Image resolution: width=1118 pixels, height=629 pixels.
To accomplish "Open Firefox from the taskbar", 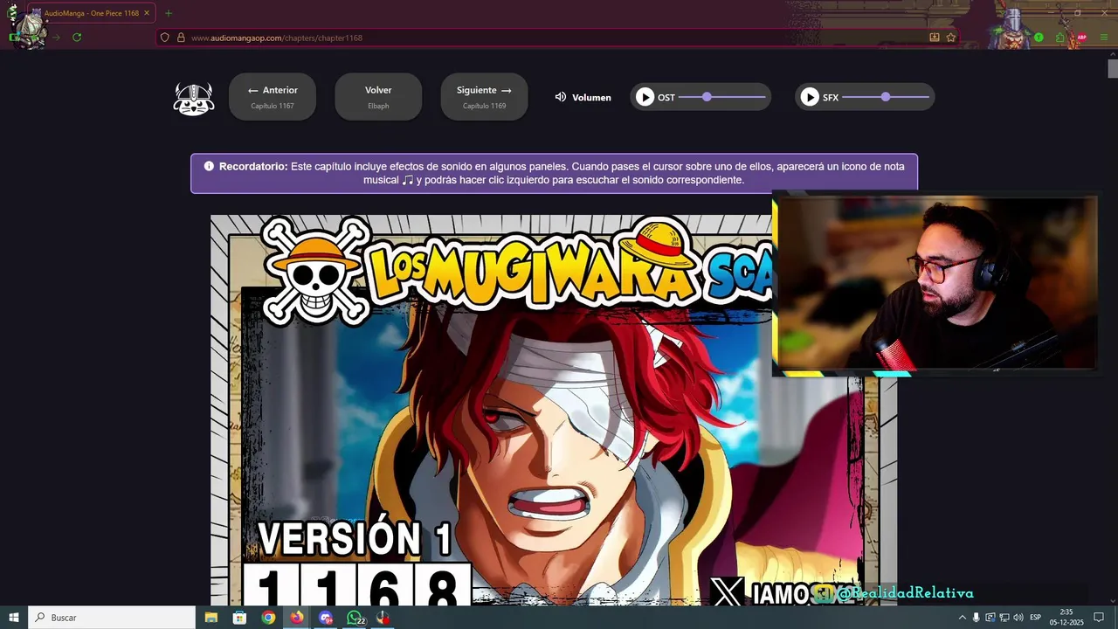I will [297, 618].
